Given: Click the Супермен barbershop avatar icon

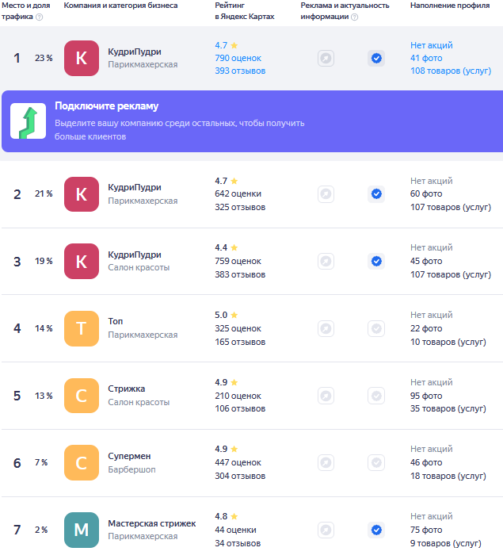Looking at the screenshot, I should pyautogui.click(x=82, y=463).
